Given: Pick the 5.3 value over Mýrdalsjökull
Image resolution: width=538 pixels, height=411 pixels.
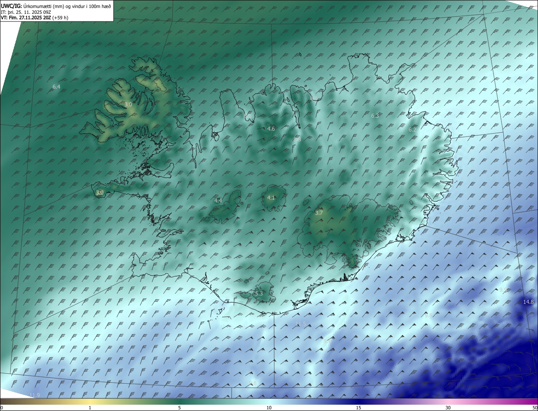Looking at the screenshot, I should pyautogui.click(x=259, y=293).
